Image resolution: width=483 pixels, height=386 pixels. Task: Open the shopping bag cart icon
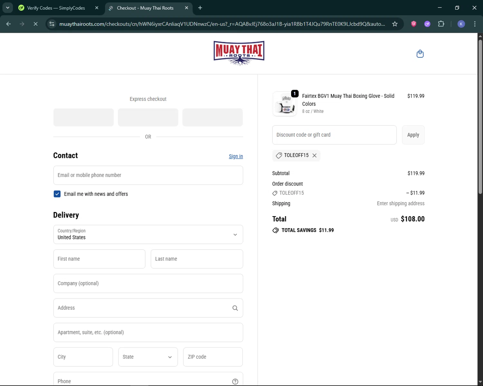pos(420,54)
